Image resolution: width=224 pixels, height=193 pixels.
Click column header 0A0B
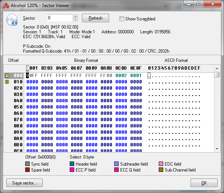[x=106, y=68]
